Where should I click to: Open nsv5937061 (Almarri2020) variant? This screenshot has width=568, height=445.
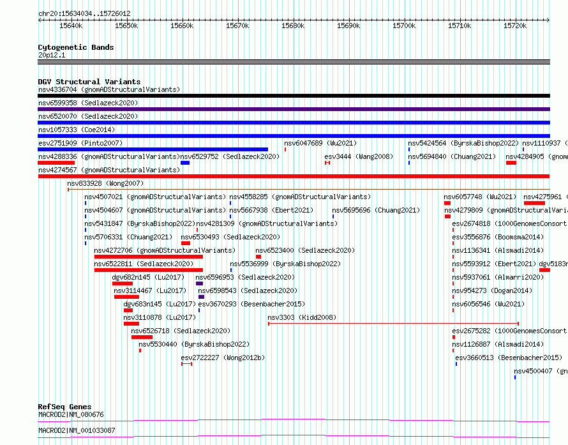pyautogui.click(x=498, y=277)
